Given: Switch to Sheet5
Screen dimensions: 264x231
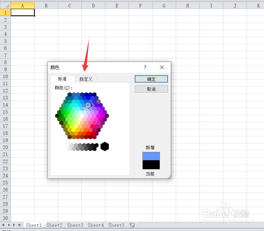Looking at the screenshot, I should click(x=116, y=225).
